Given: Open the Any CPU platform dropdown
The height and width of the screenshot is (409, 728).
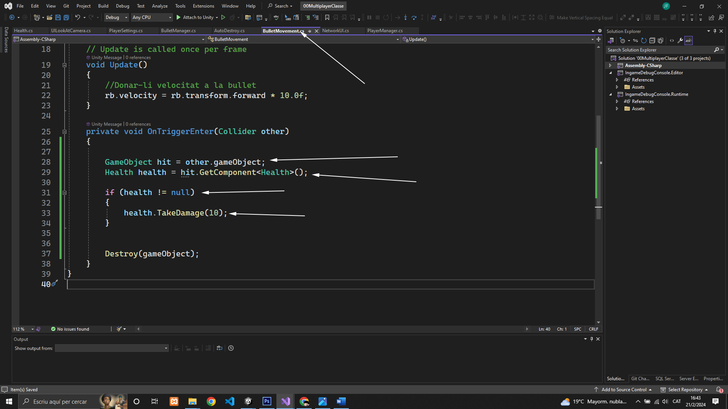Looking at the screenshot, I should click(x=152, y=17).
